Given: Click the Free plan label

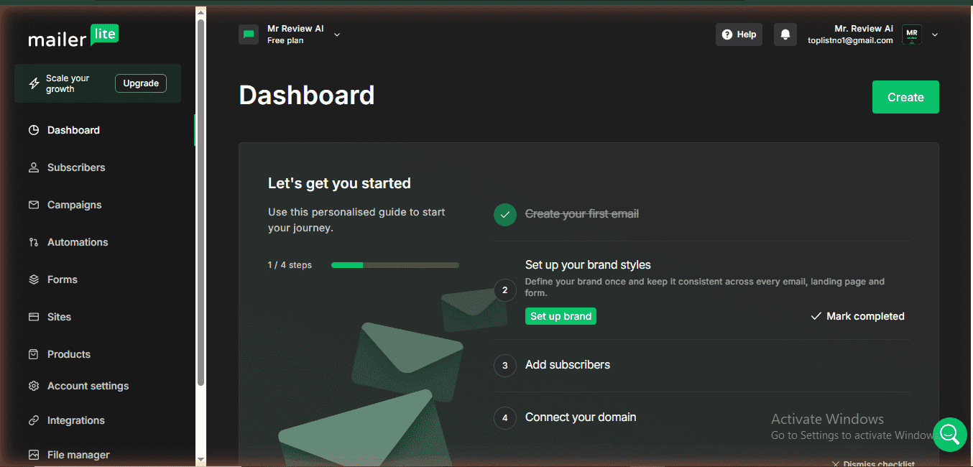Looking at the screenshot, I should pyautogui.click(x=285, y=41).
